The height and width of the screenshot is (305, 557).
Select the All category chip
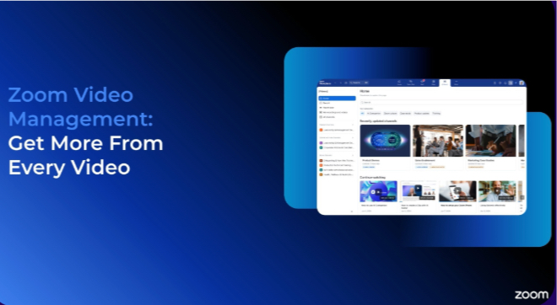362,114
